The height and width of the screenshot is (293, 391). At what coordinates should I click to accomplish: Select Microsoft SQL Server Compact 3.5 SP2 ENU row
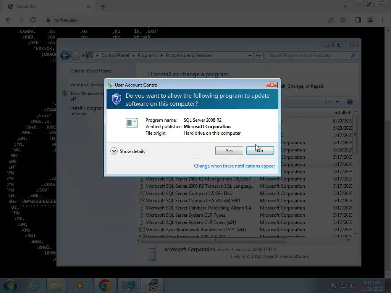[x=245, y=193]
